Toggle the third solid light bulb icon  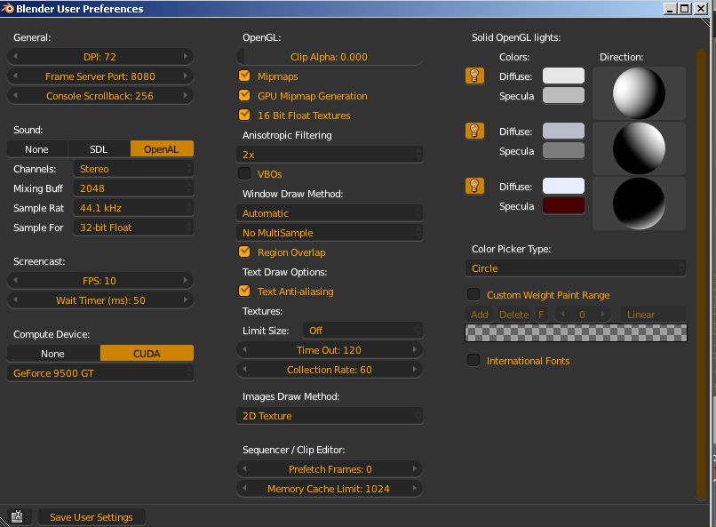[474, 187]
